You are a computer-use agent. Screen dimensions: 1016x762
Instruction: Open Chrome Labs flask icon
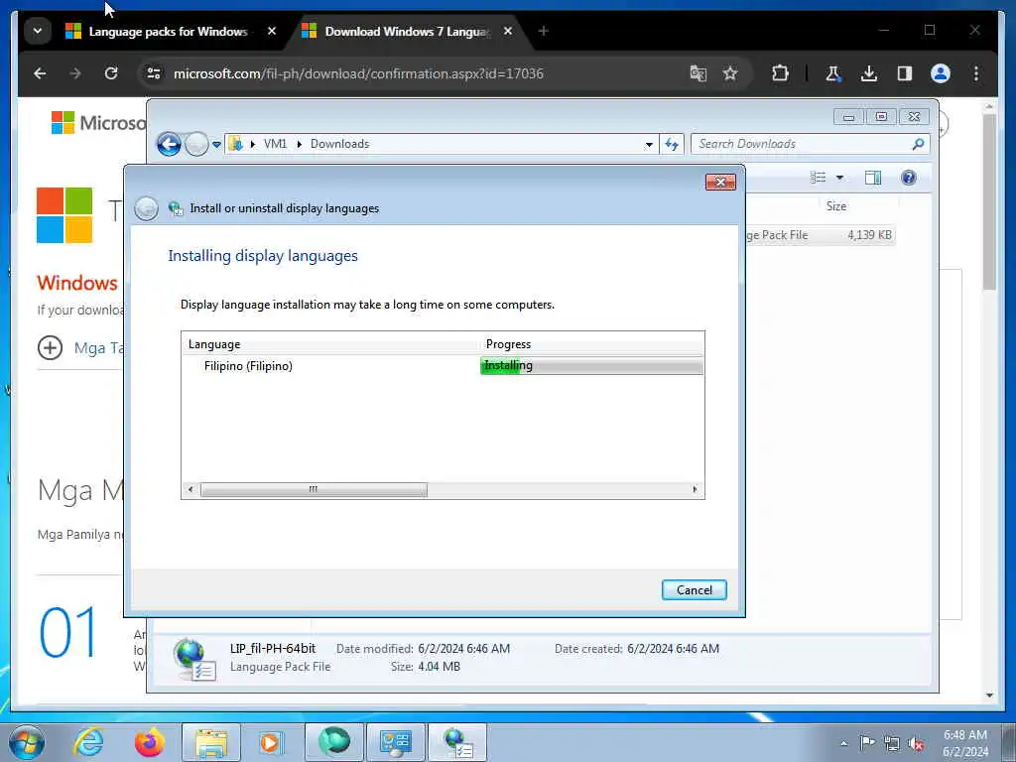point(833,73)
